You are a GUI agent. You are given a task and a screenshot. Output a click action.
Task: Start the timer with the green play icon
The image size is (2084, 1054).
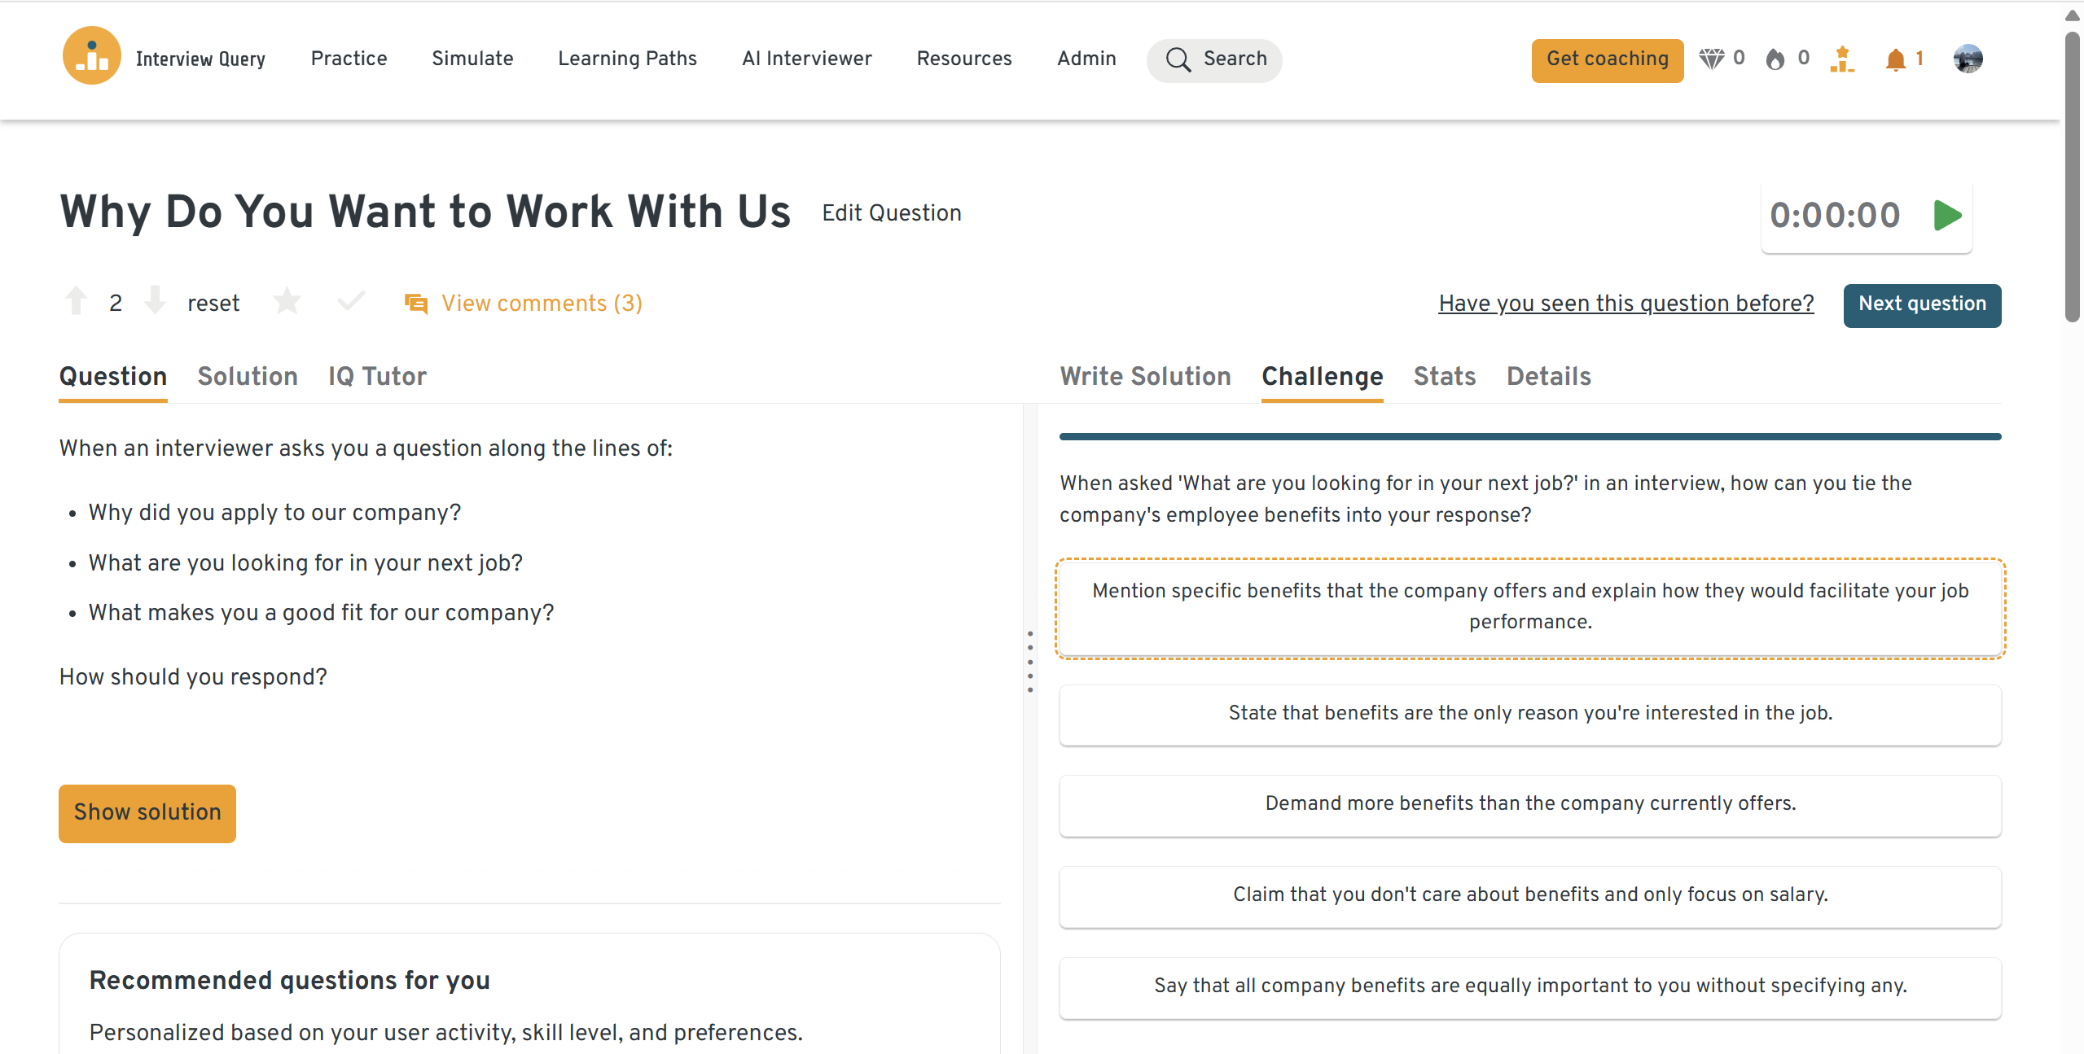click(1947, 216)
